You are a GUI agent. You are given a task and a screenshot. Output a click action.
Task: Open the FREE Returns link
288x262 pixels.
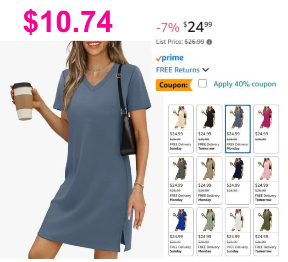pos(178,70)
